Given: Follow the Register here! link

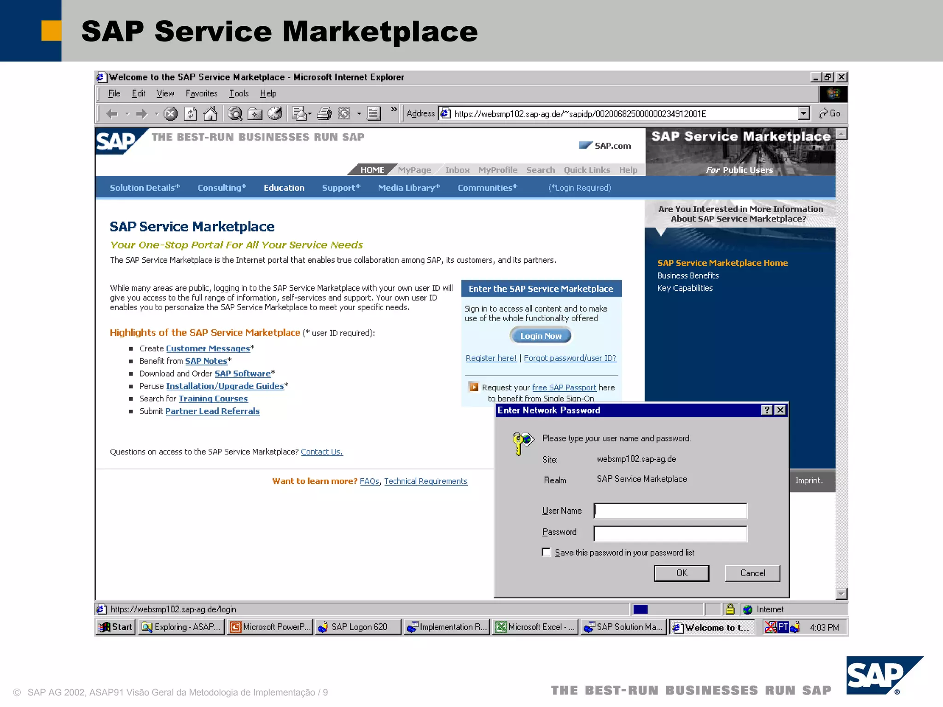Looking at the screenshot, I should point(491,358).
